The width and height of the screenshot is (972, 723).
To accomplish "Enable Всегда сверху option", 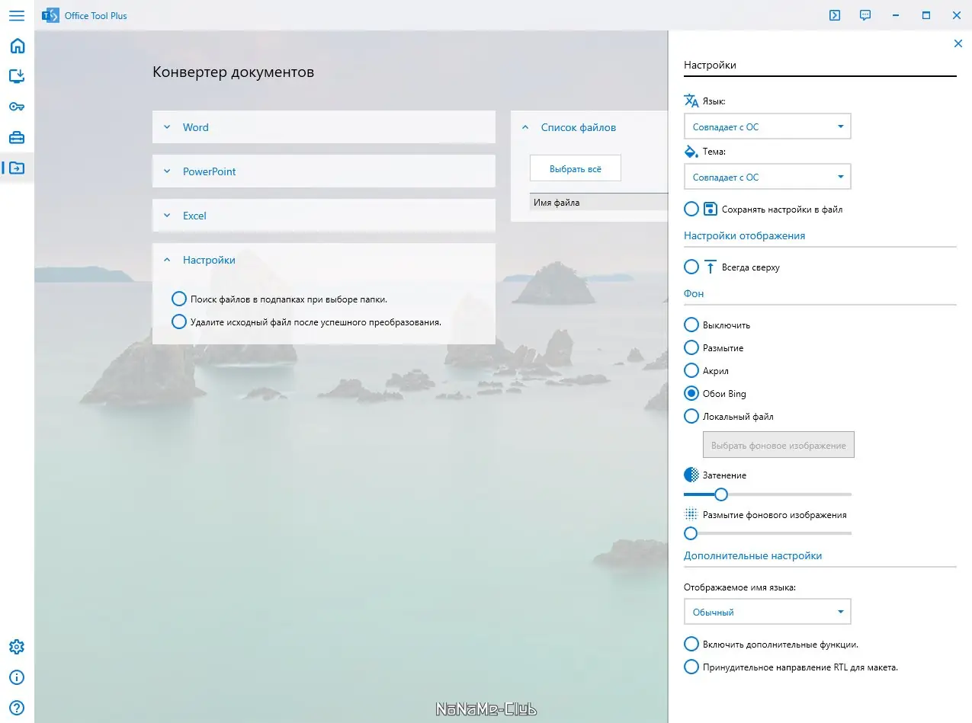I will pos(732,267).
